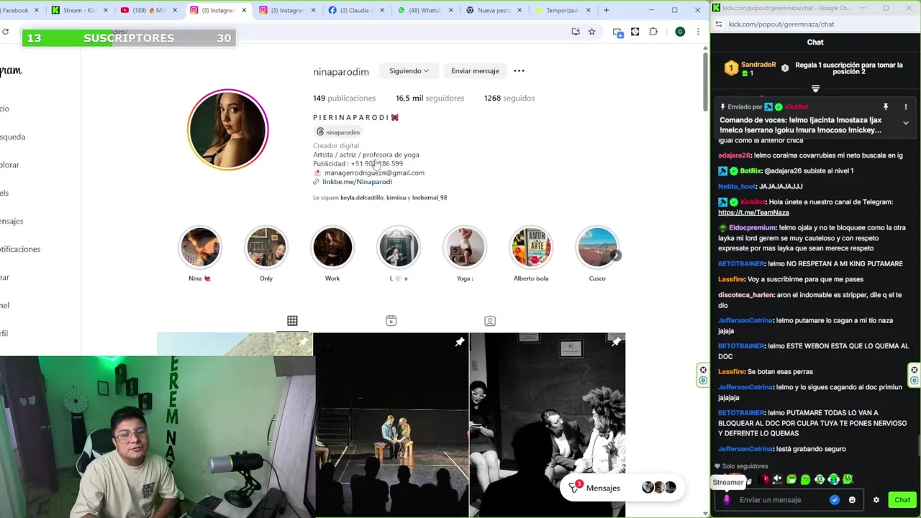Expand the pinned message chevron
Image resolution: width=921 pixels, height=518 pixels.
pyautogui.click(x=906, y=123)
